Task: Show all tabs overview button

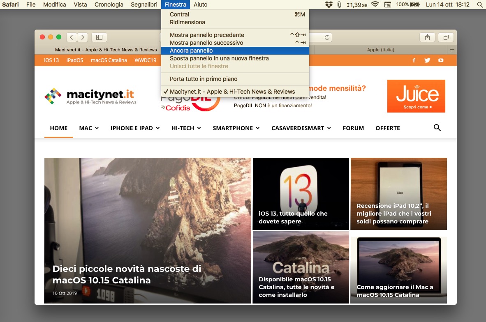Action: [446, 37]
